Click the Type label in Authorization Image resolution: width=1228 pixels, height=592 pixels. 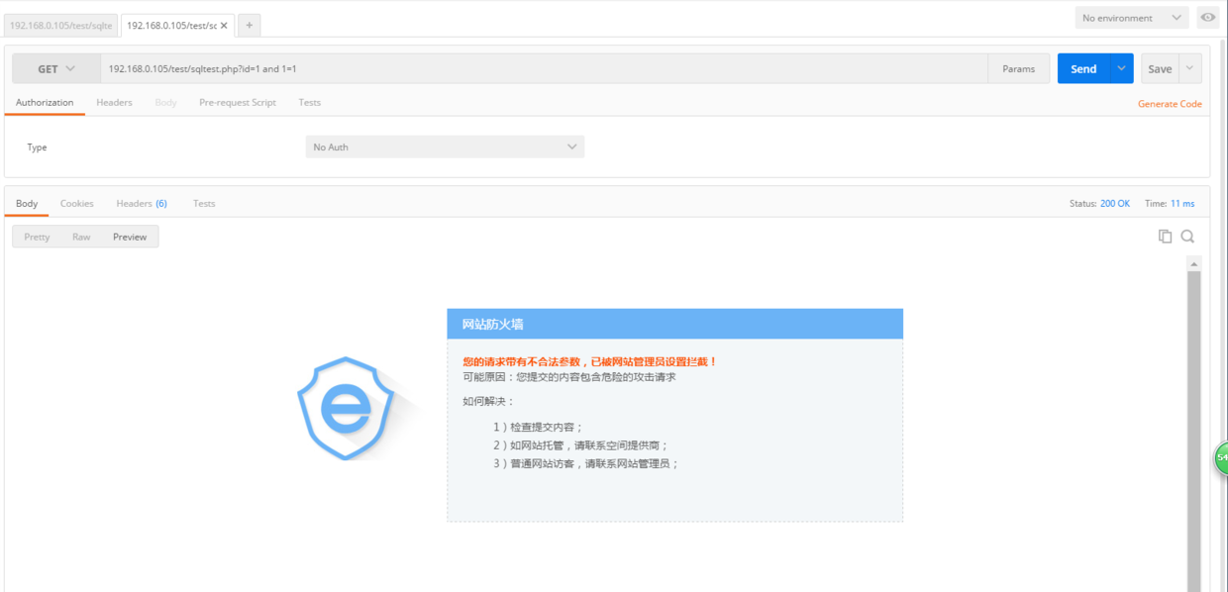38,148
